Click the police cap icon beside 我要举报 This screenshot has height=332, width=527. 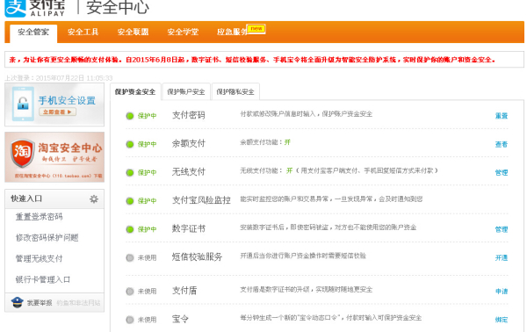pyautogui.click(x=17, y=302)
